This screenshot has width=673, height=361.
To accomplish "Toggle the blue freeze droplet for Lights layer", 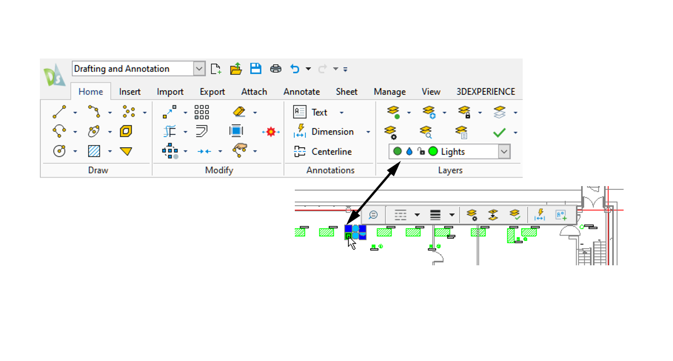I will coord(409,152).
